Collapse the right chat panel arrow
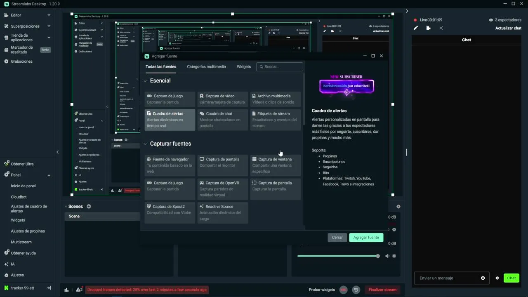528x297 pixels. click(x=407, y=11)
